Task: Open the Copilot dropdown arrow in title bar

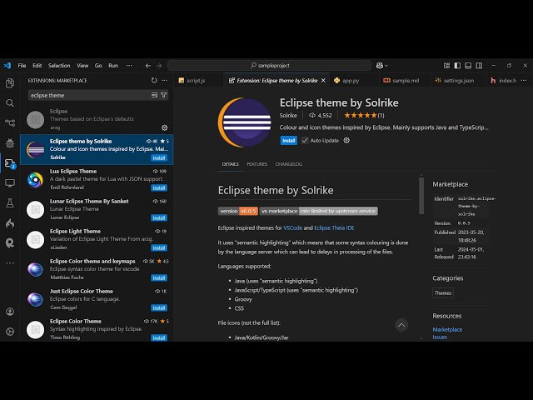Action: click(388, 65)
